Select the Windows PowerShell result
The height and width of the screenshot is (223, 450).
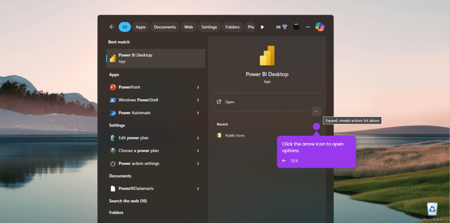pos(155,100)
